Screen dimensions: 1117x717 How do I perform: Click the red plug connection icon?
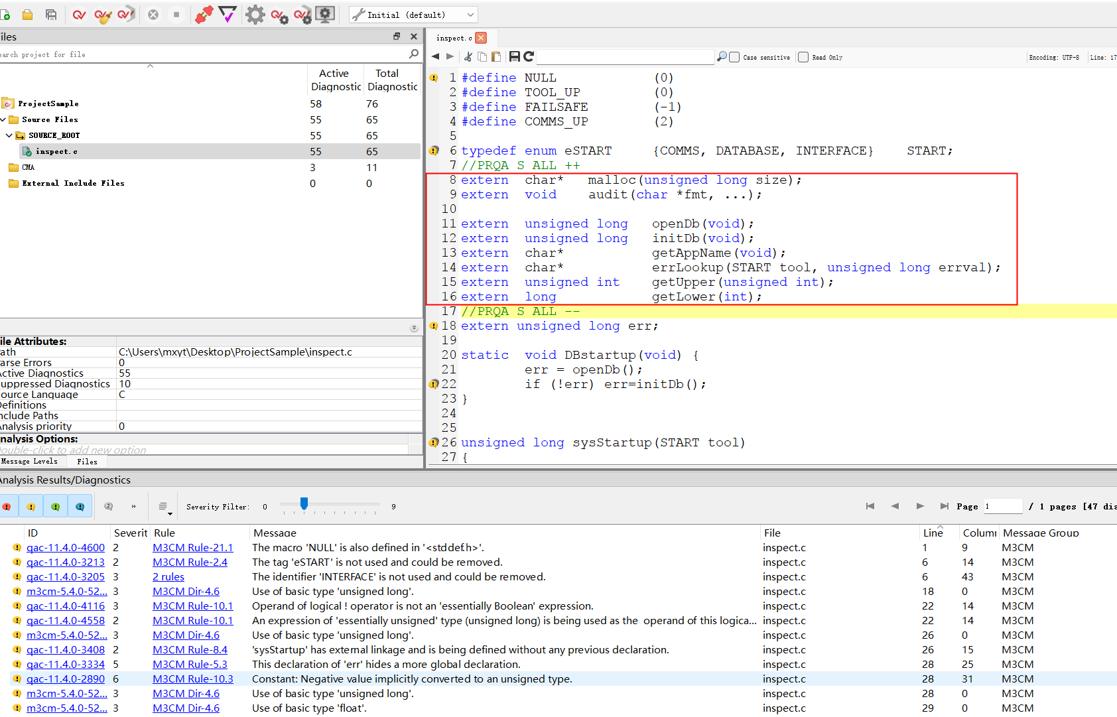tap(204, 15)
